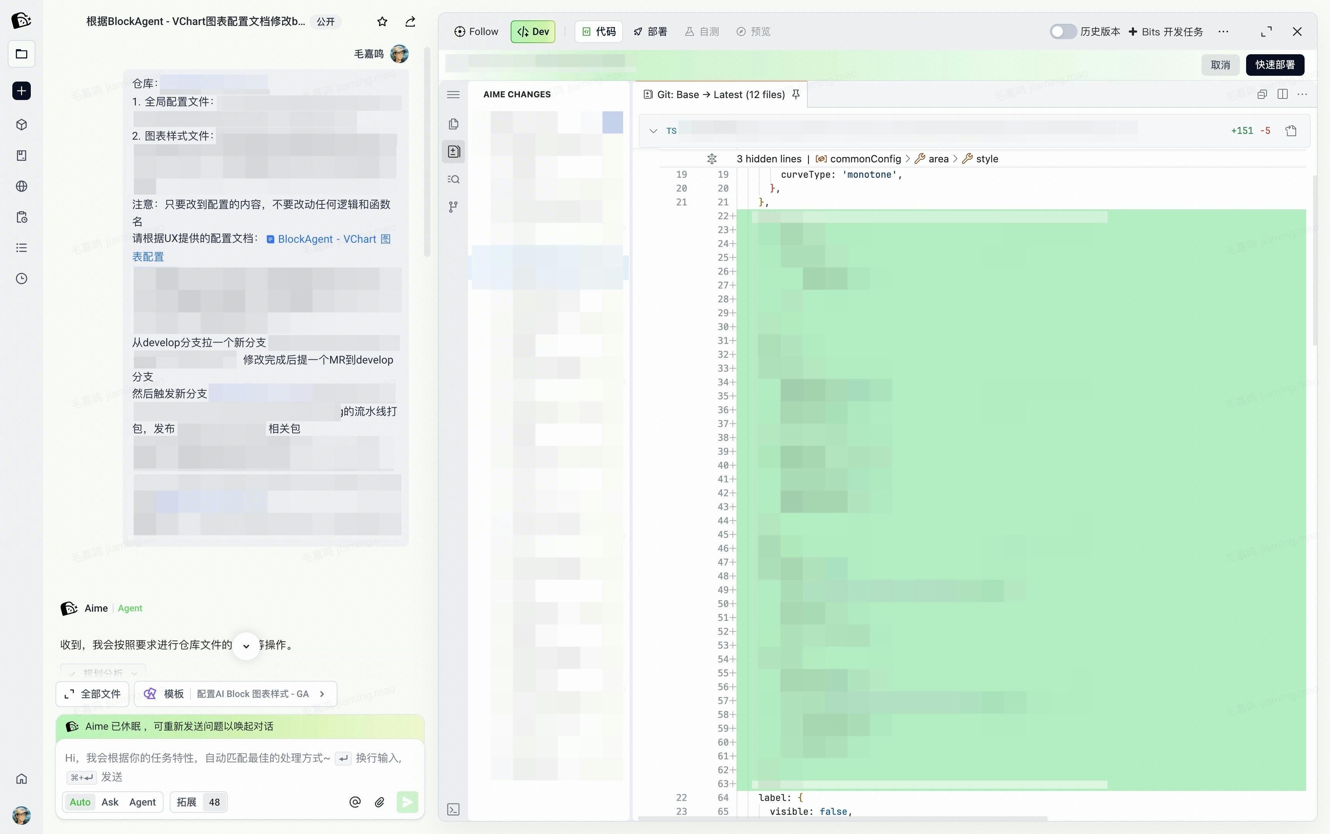
Task: Open the file icon on TS diff header
Action: click(1291, 131)
